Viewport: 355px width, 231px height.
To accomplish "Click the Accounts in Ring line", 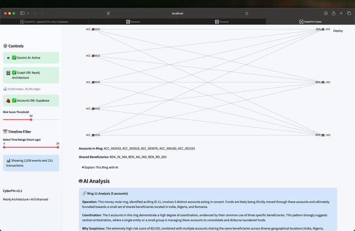I will [137, 149].
